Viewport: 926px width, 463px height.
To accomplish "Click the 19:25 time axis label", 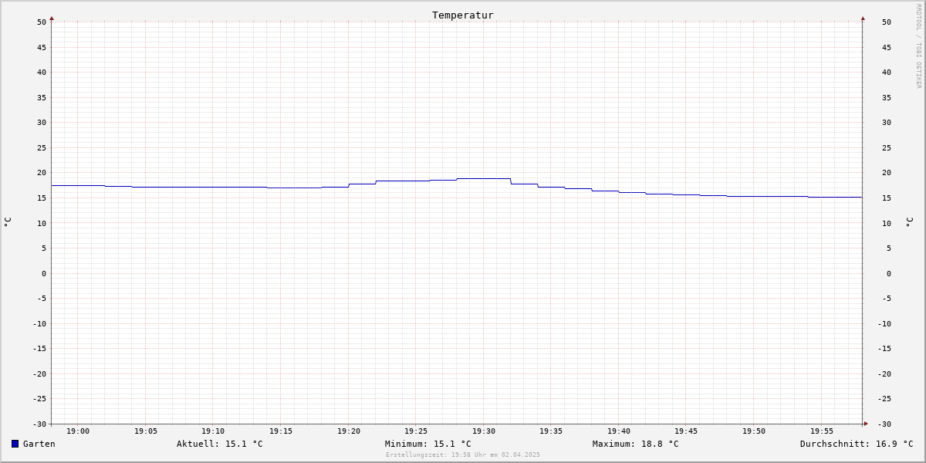I will click(x=416, y=431).
